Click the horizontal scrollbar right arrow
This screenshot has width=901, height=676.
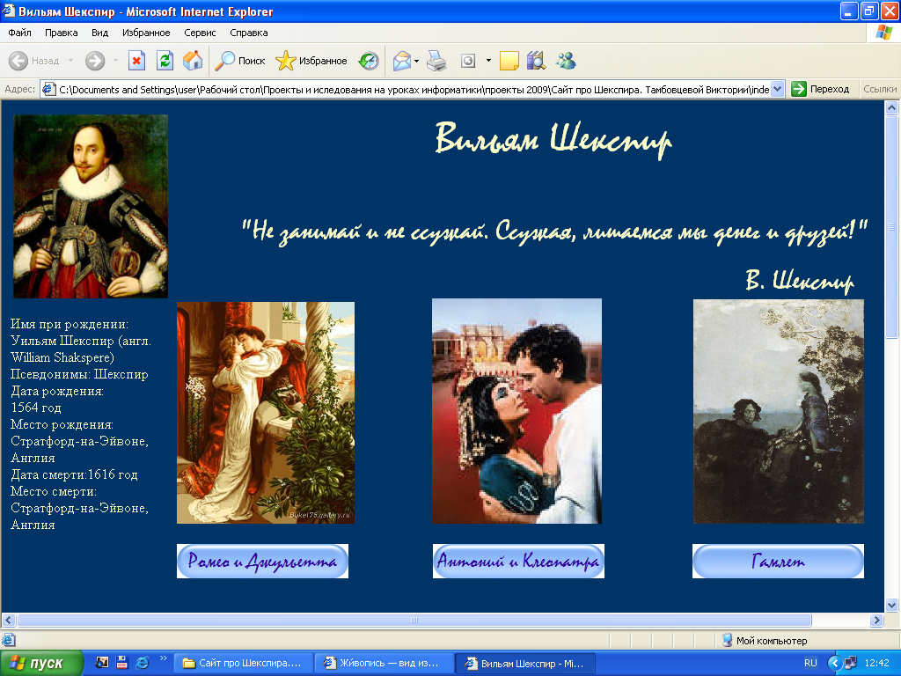click(x=876, y=621)
